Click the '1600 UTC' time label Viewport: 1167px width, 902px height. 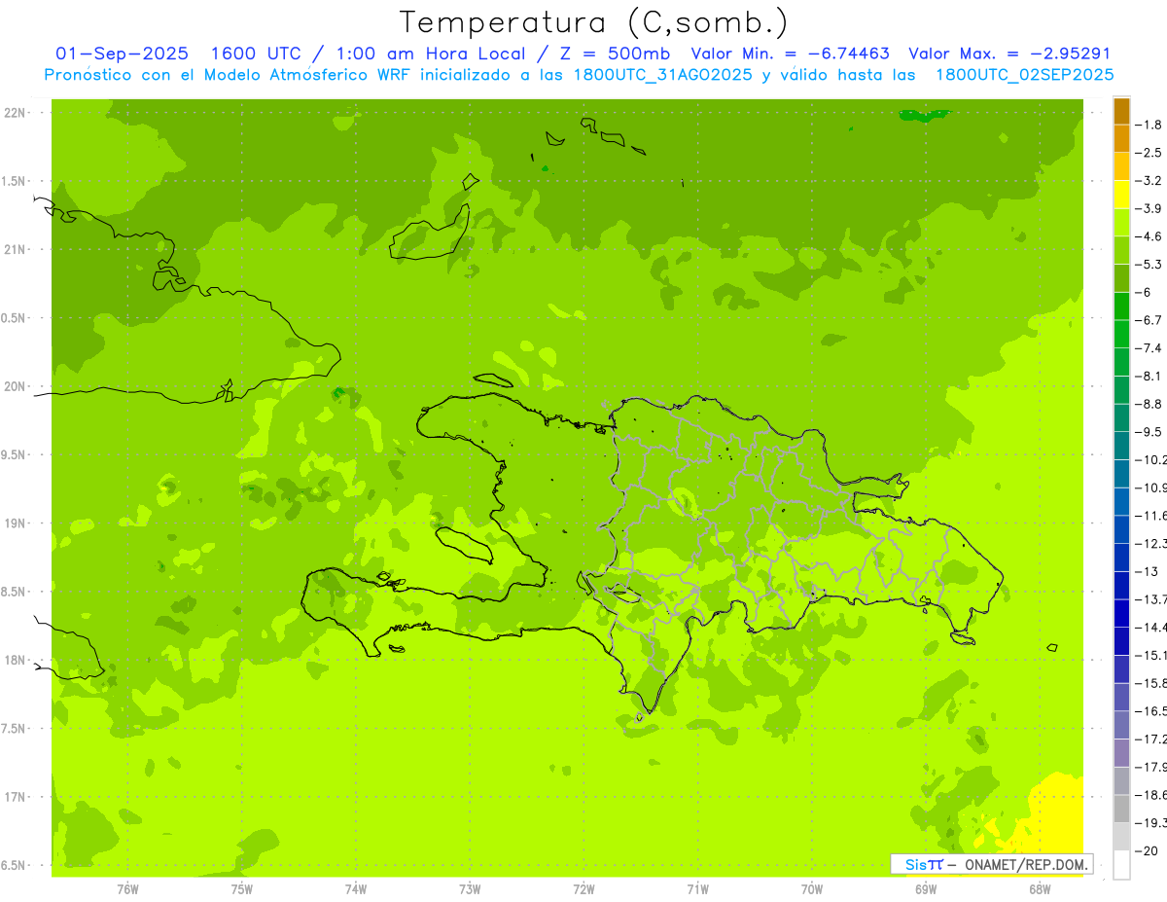pos(256,54)
